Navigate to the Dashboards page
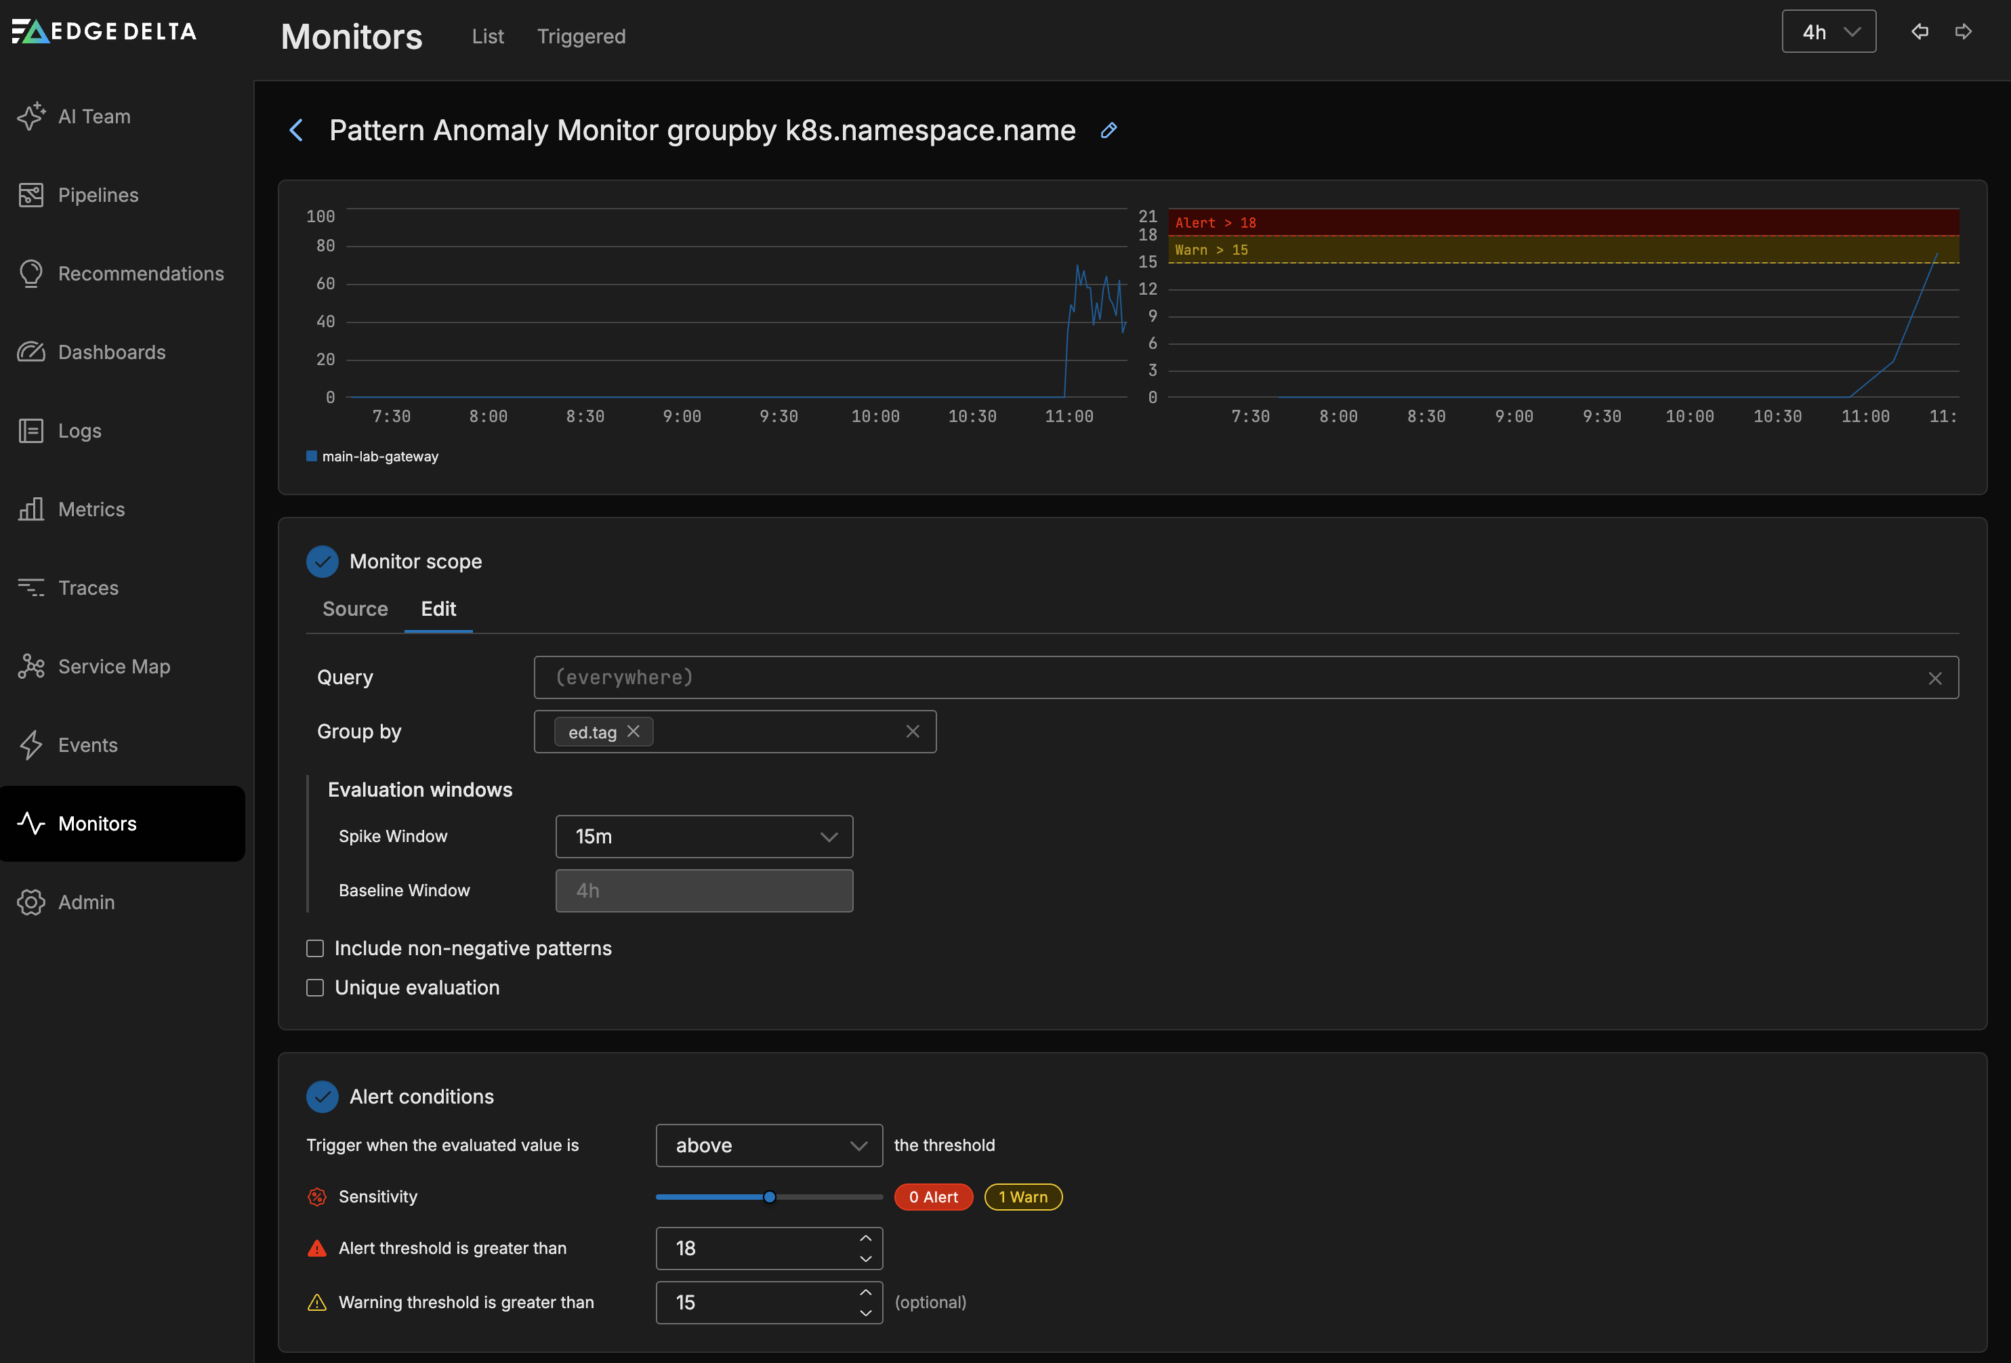2011x1363 pixels. tap(112, 352)
